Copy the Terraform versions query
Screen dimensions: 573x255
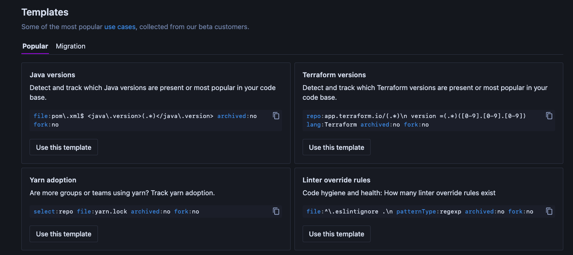549,116
